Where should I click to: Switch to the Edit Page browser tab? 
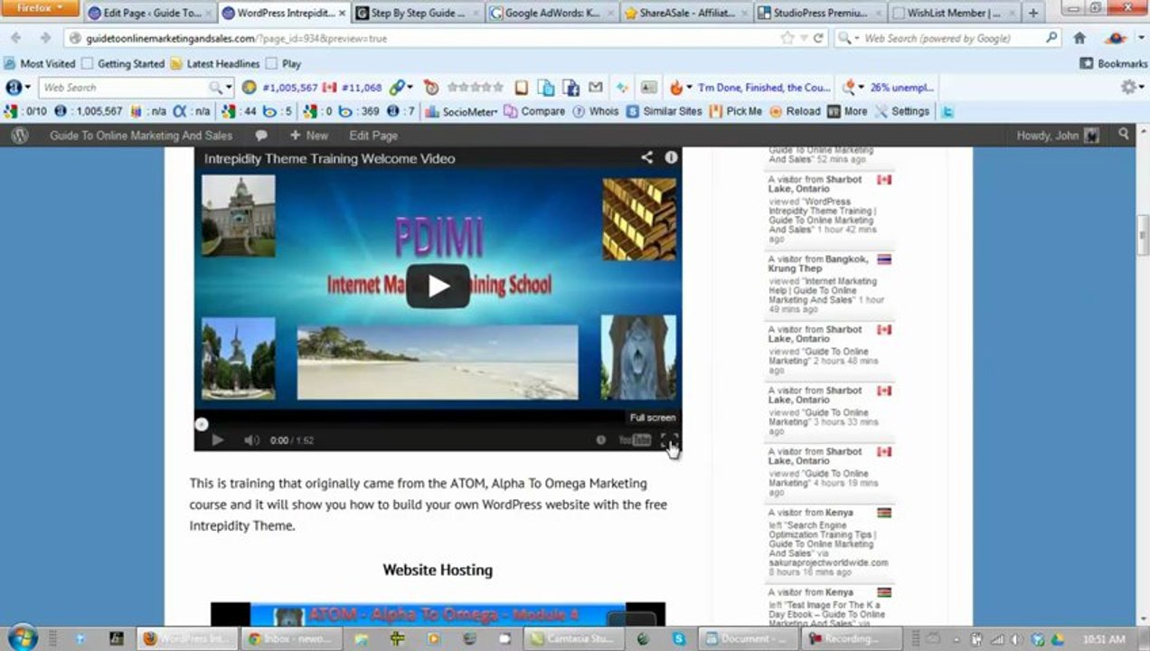(x=149, y=13)
